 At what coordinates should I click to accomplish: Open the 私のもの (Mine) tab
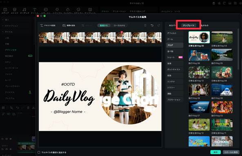point(204,25)
